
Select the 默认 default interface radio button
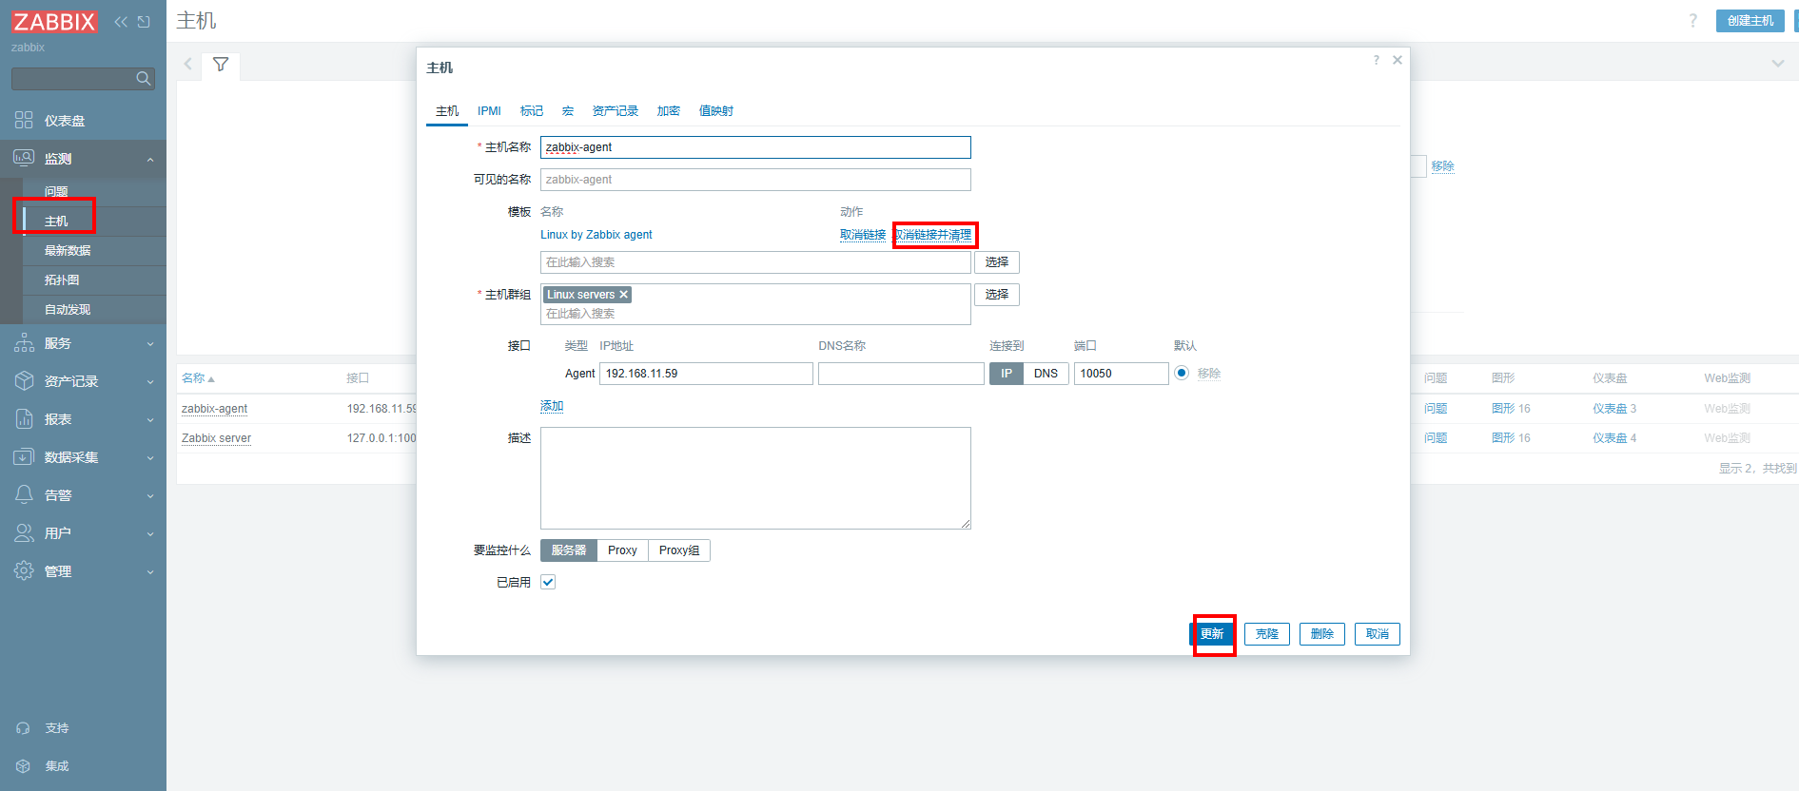pyautogui.click(x=1182, y=374)
